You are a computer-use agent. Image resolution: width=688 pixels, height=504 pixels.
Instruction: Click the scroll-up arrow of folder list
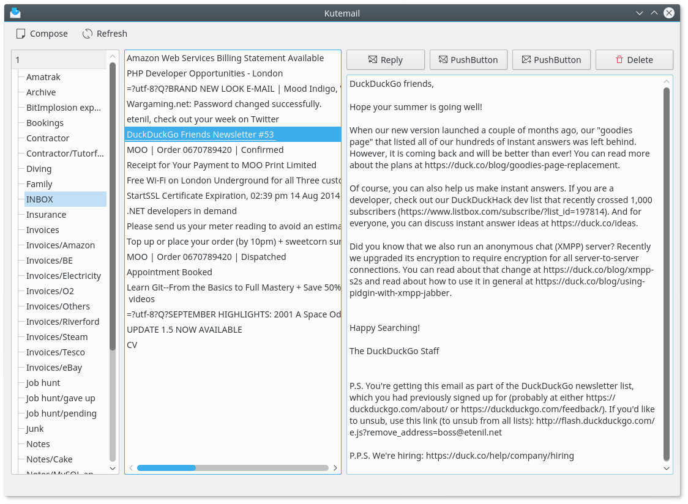pos(113,57)
